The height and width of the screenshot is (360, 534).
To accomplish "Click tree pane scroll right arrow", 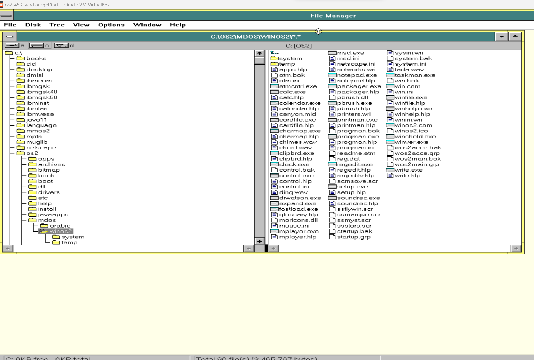I will 249,249.
